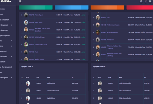
Task: Open member link Nahidur Rahman
Action: point(39,59)
